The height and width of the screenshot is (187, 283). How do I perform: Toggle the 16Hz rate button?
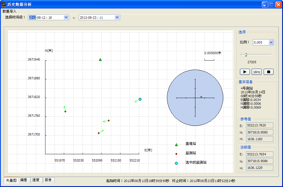click(256, 72)
